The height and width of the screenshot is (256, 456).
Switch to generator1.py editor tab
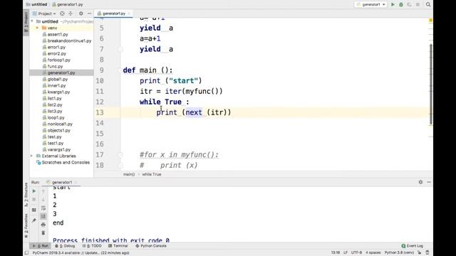coord(113,14)
